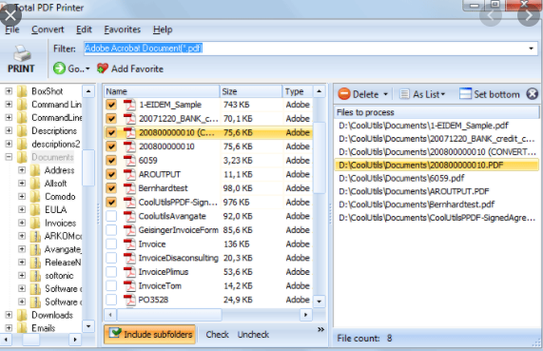Click the green Go arrow icon

(x=59, y=68)
